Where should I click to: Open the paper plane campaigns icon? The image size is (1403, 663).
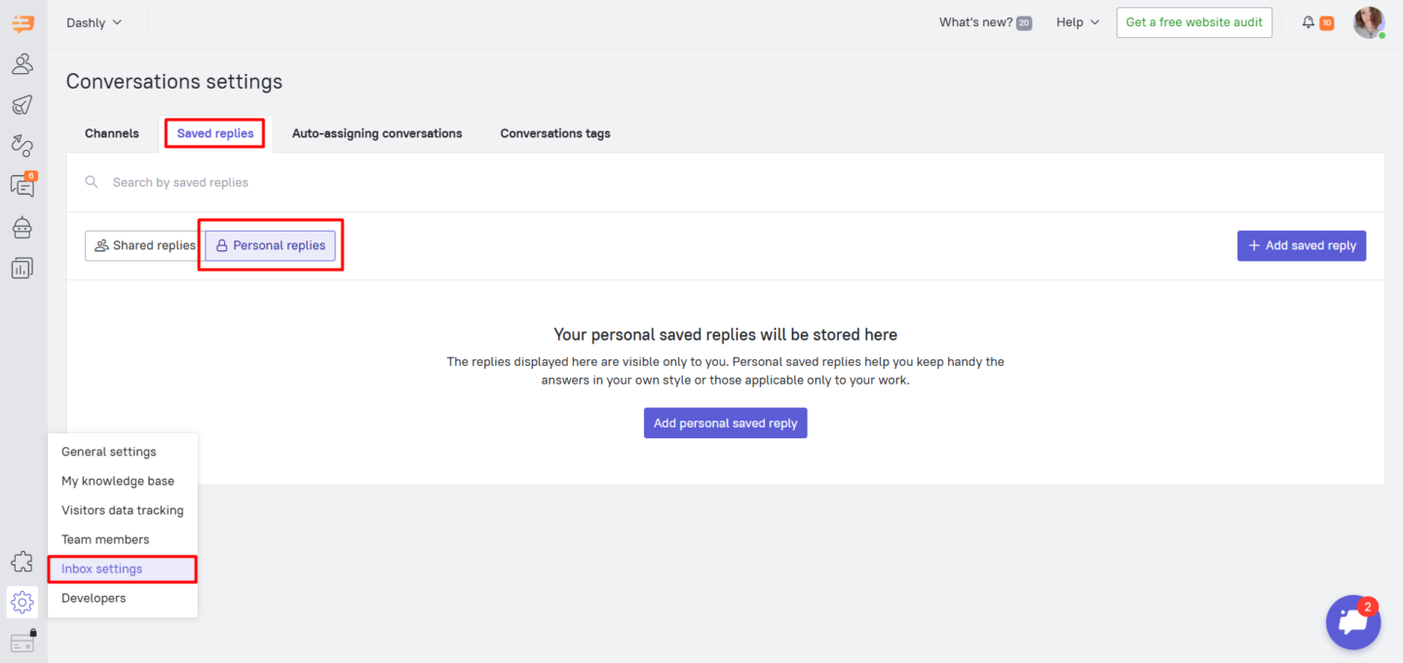[22, 105]
